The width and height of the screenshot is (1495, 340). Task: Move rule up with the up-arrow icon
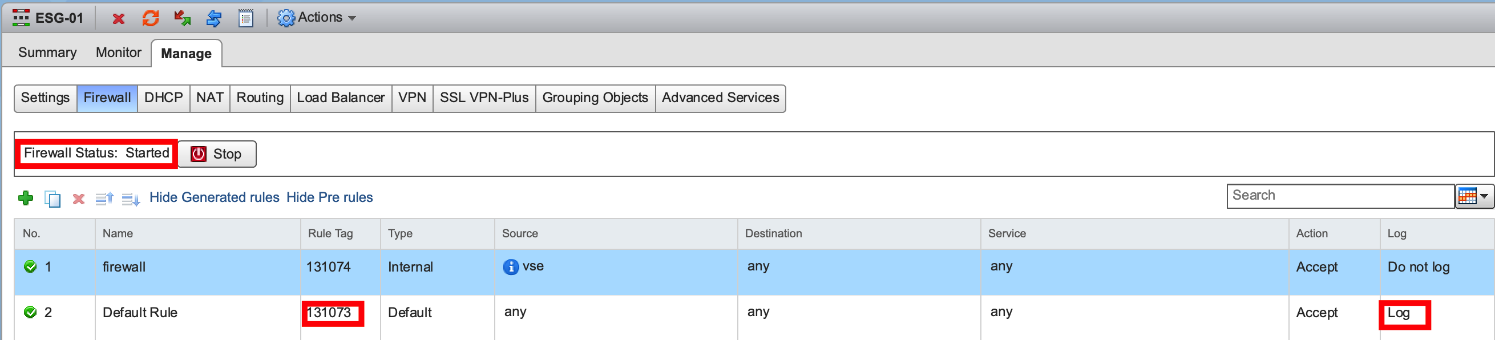point(104,199)
